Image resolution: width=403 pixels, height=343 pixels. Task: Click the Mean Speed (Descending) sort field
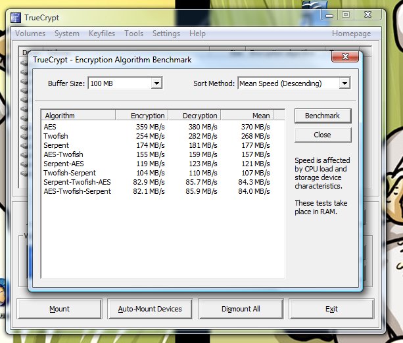tap(294, 83)
